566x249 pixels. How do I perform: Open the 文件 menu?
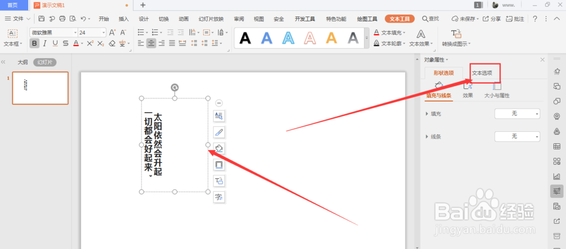click(18, 19)
